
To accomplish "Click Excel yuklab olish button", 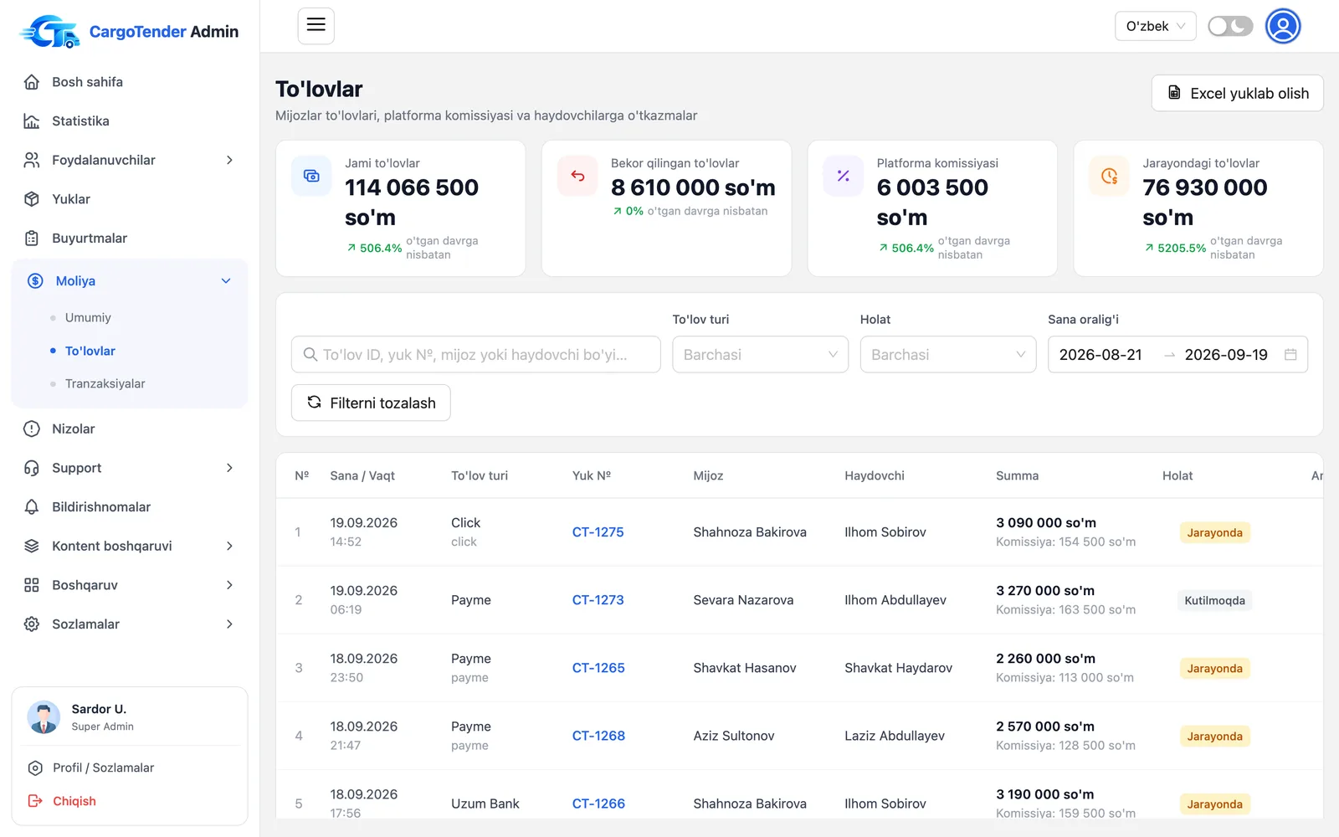I will point(1237,93).
